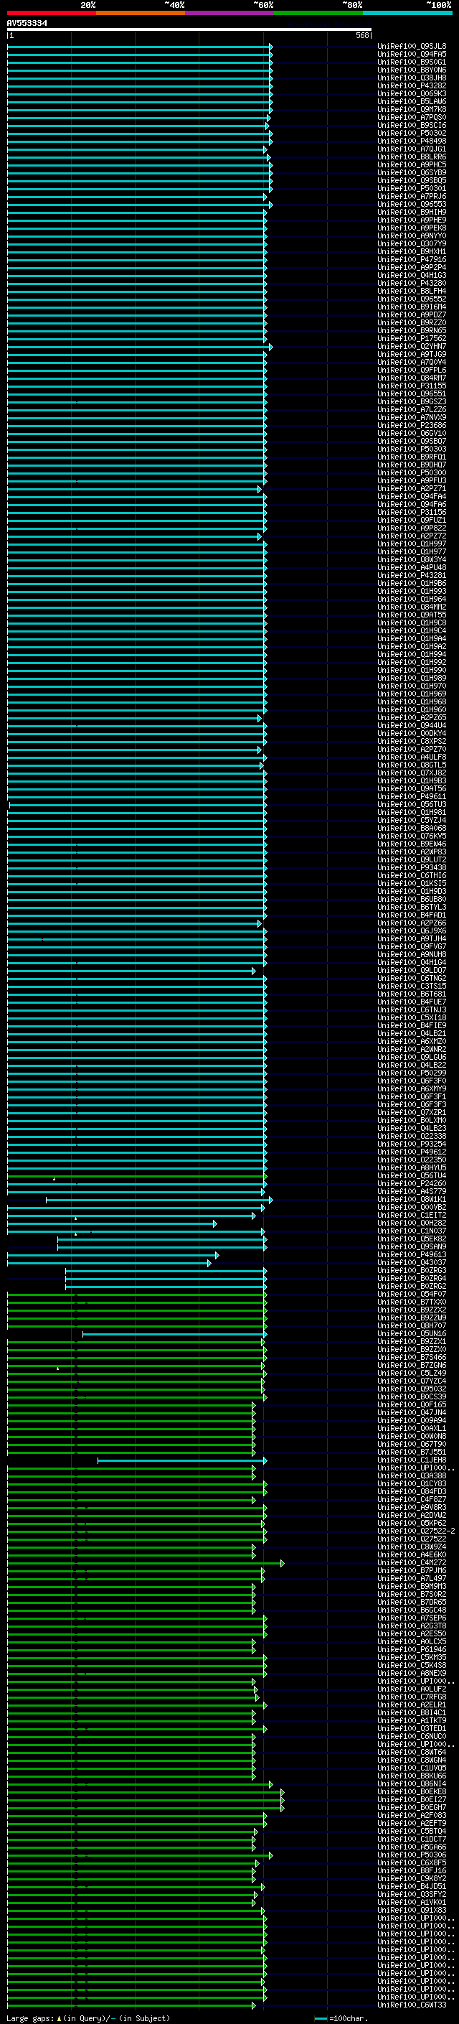The height and width of the screenshot is (2024, 459).
Task: Click hit label UniRef100_P50301
Action: (x=412, y=189)
